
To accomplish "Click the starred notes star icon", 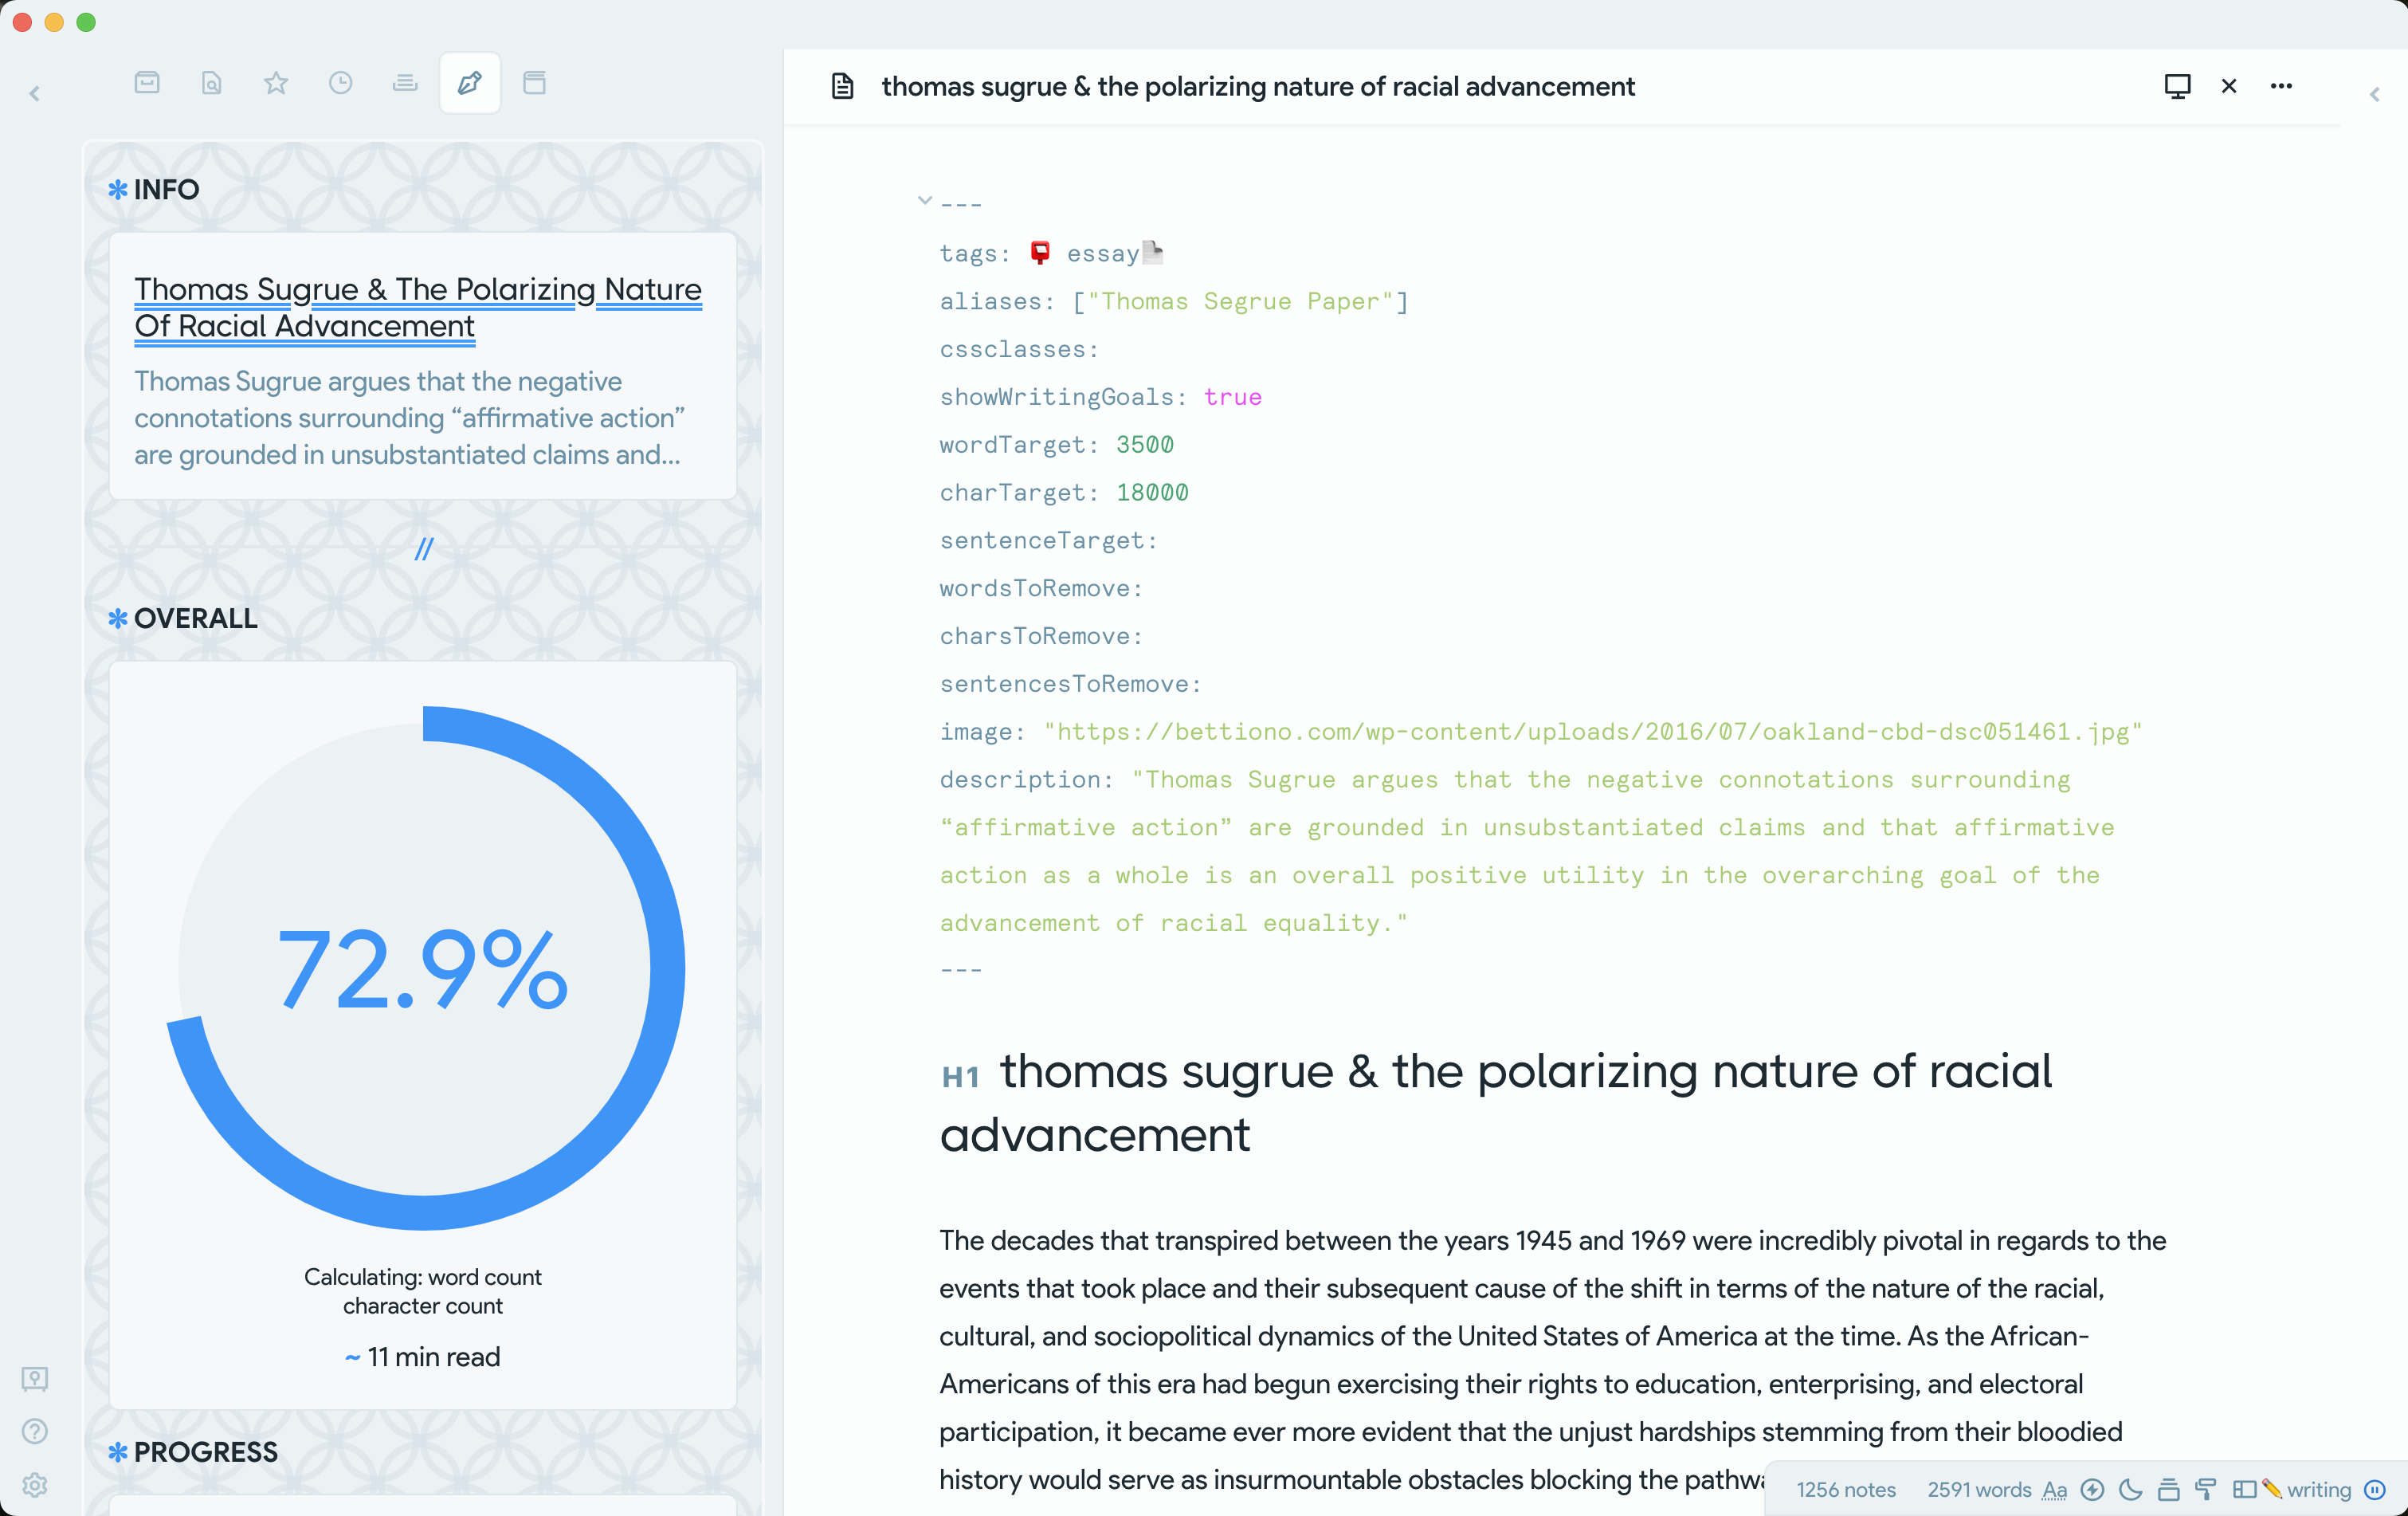I will [x=276, y=83].
